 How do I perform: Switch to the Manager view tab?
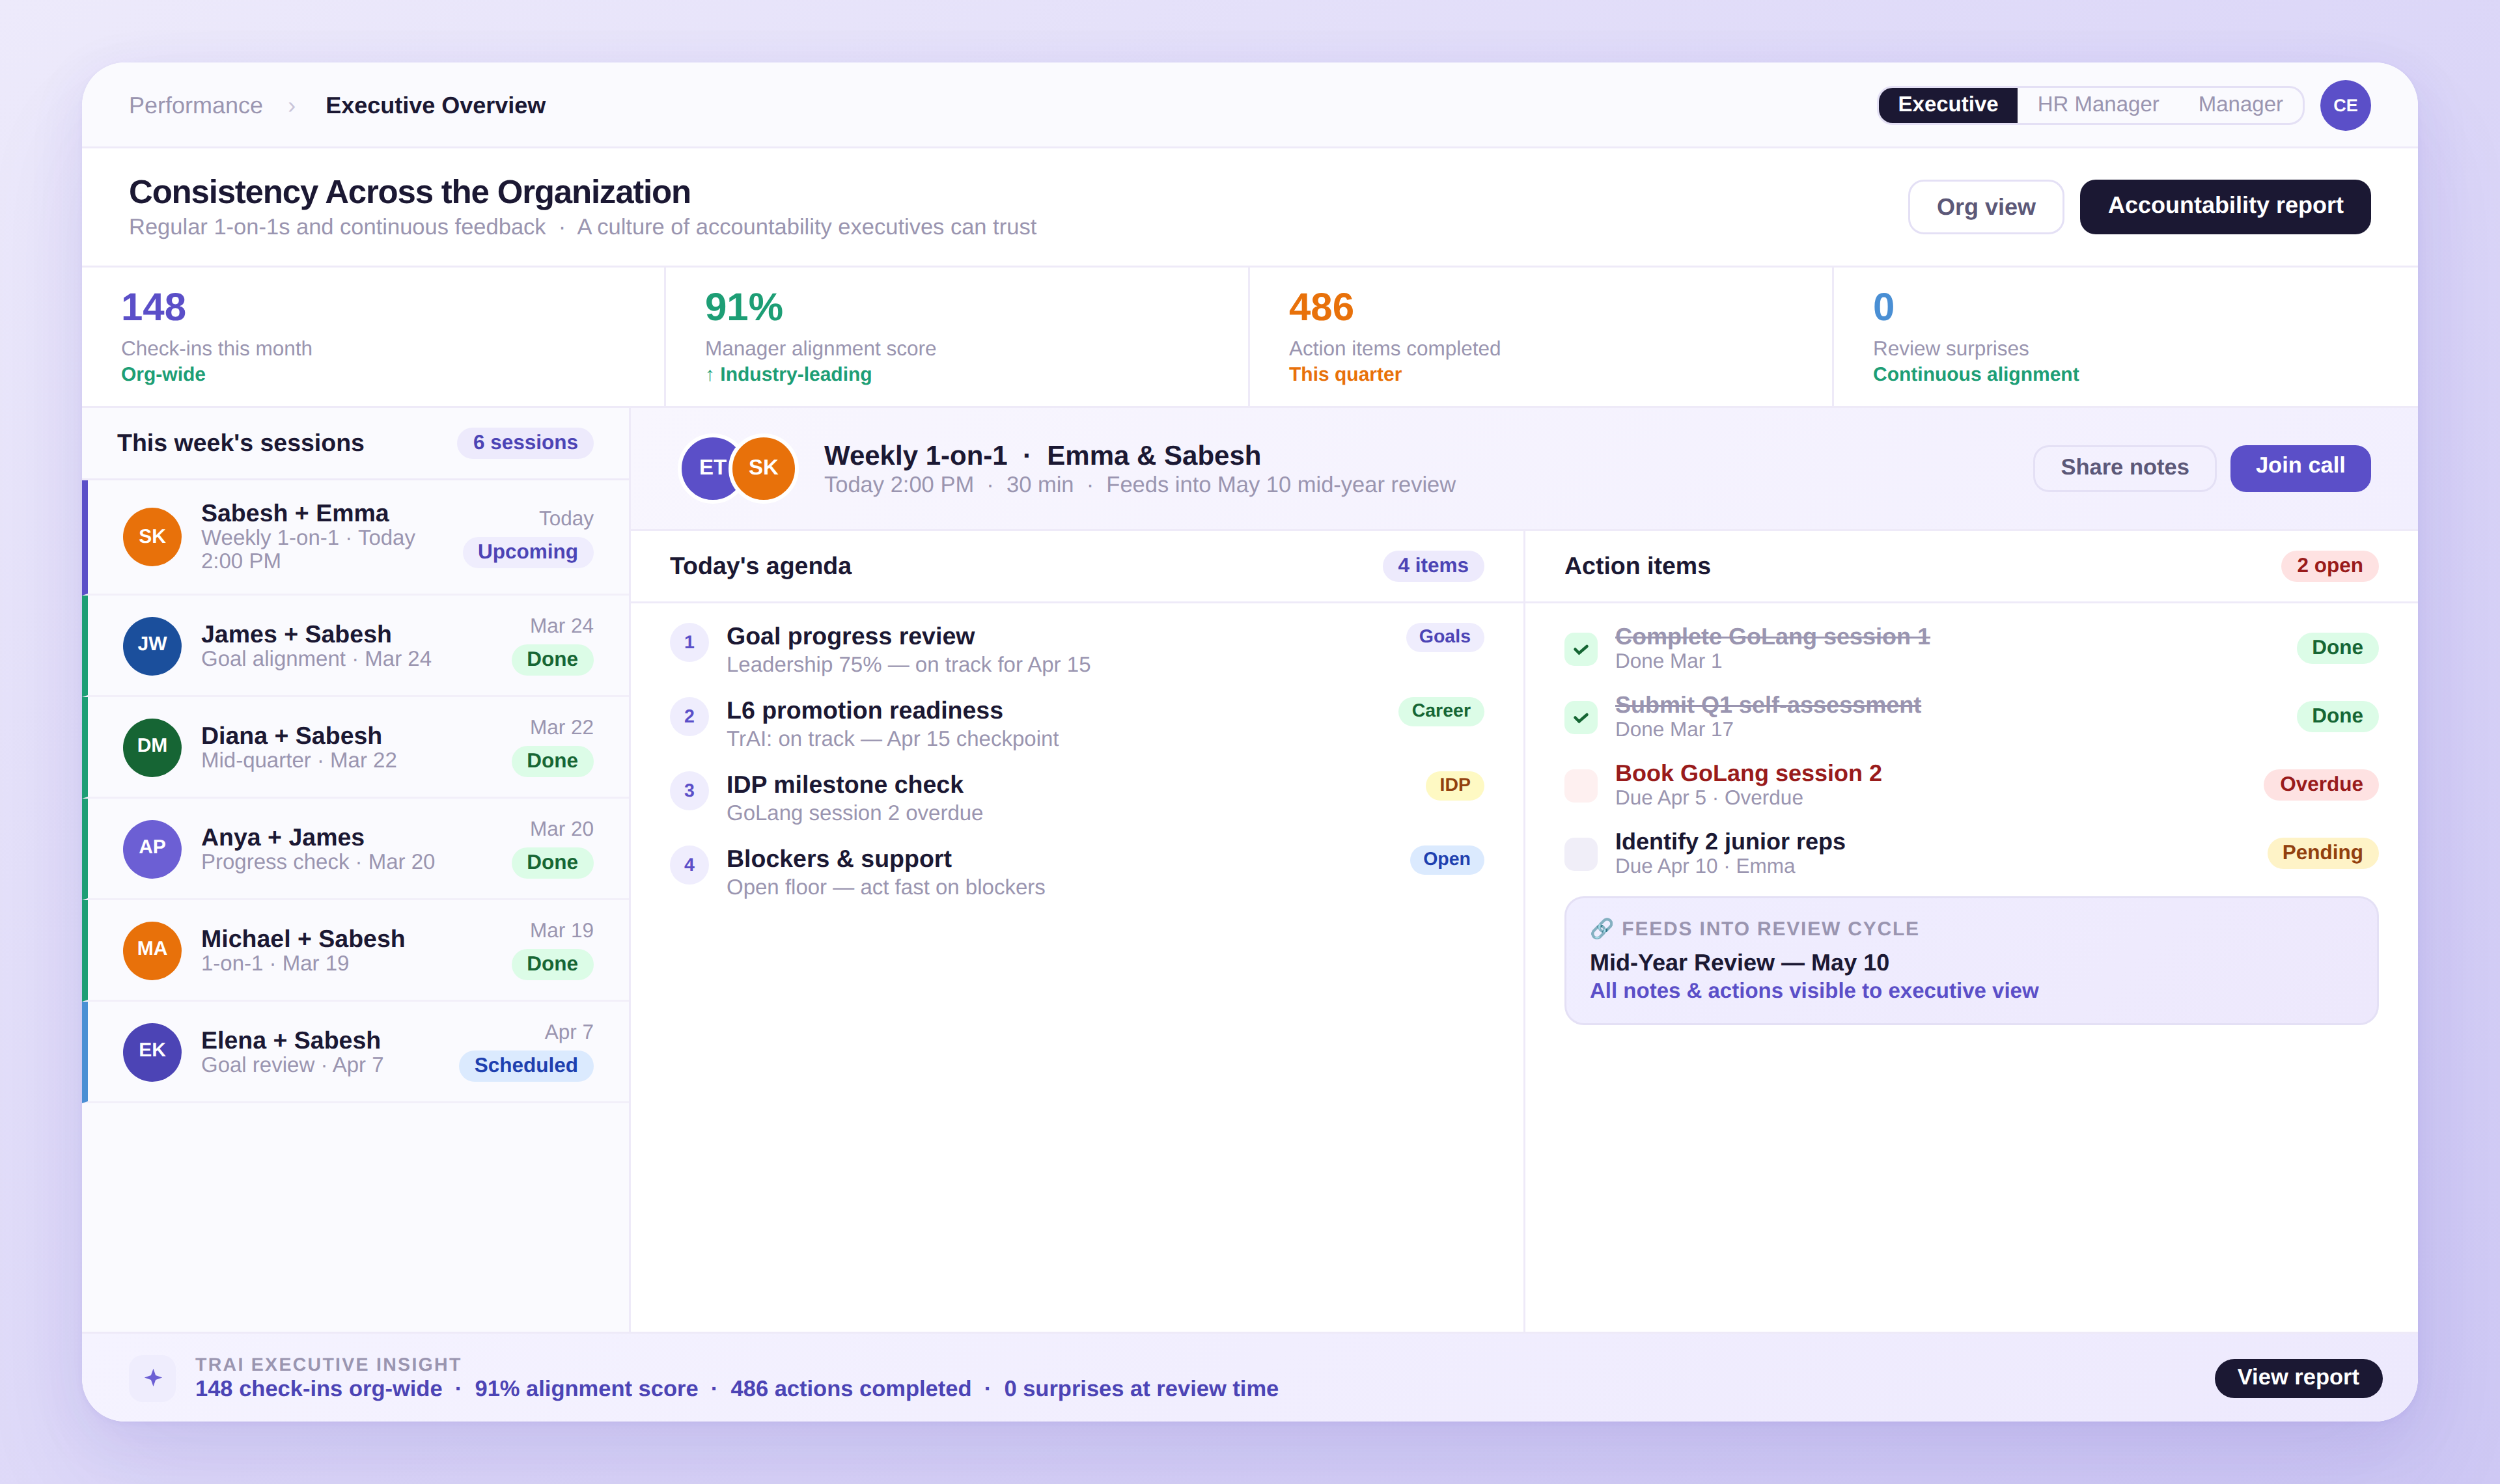pos(2239,104)
